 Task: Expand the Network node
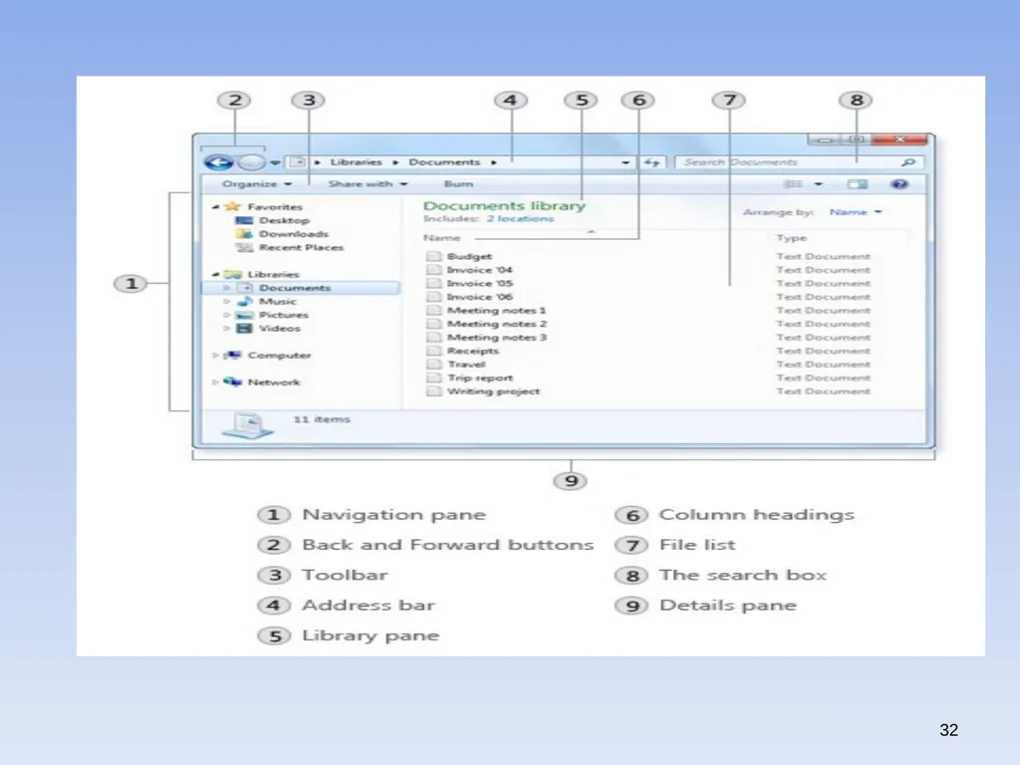tap(215, 382)
